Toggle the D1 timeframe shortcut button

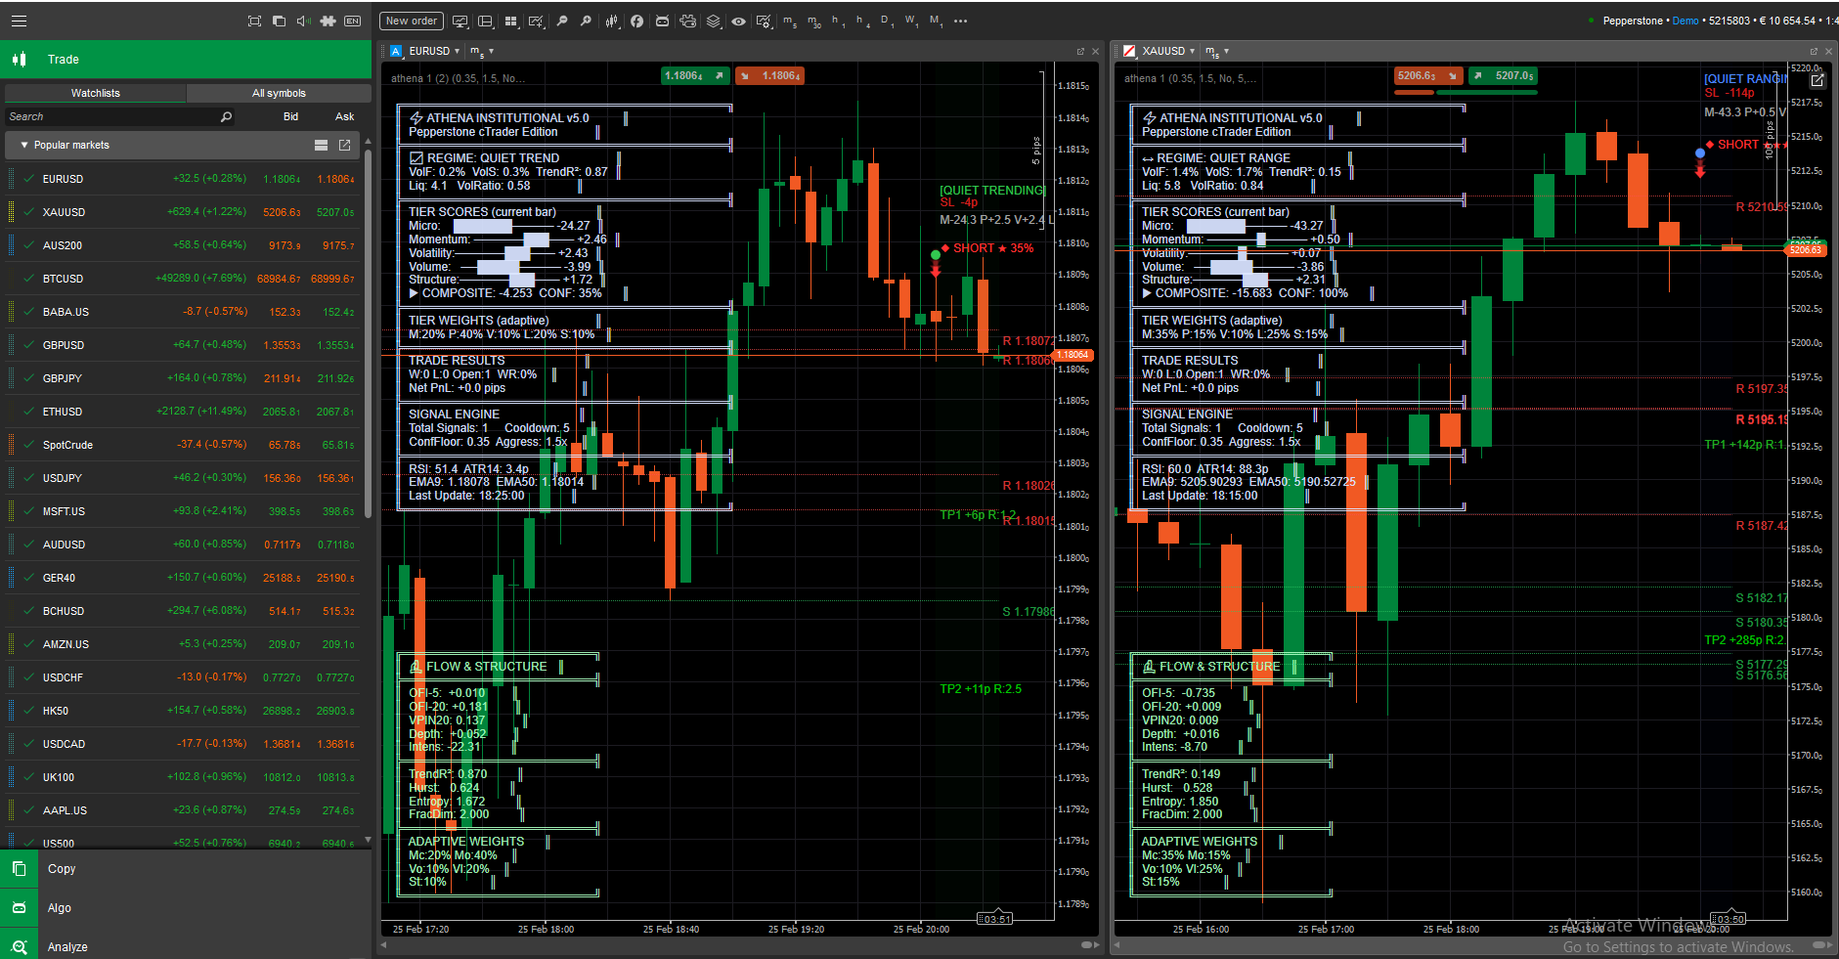(x=886, y=21)
